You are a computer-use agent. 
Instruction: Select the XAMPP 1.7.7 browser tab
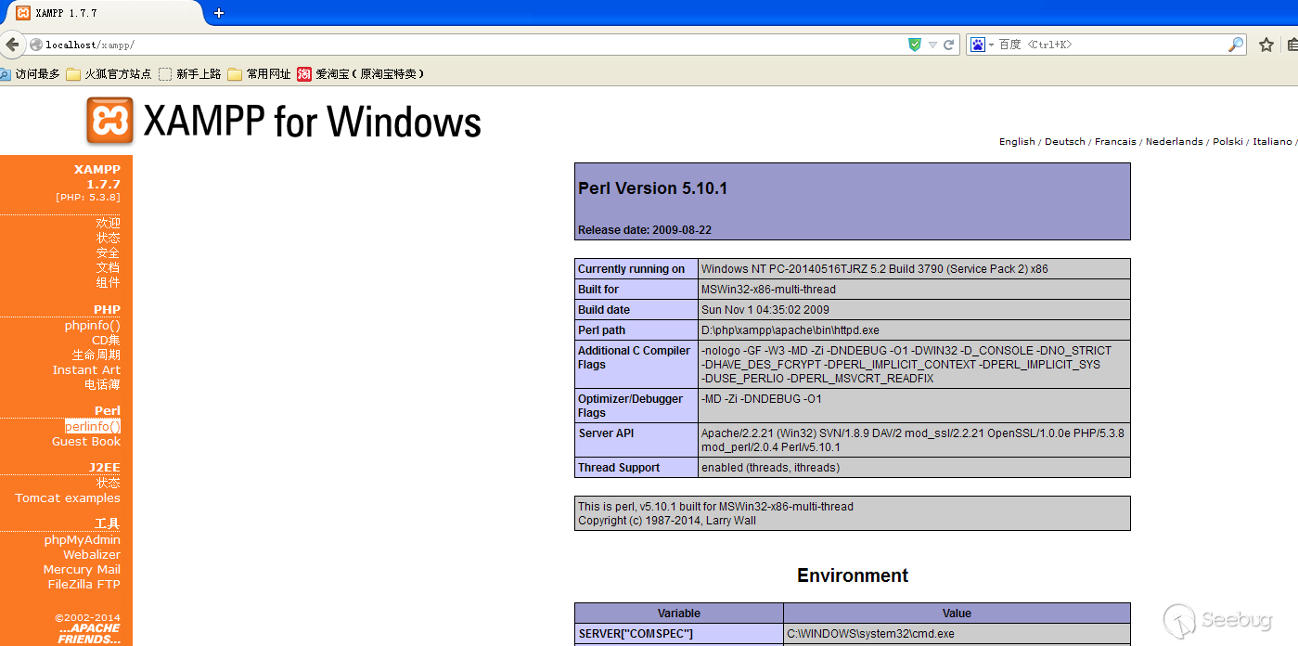pyautogui.click(x=100, y=13)
